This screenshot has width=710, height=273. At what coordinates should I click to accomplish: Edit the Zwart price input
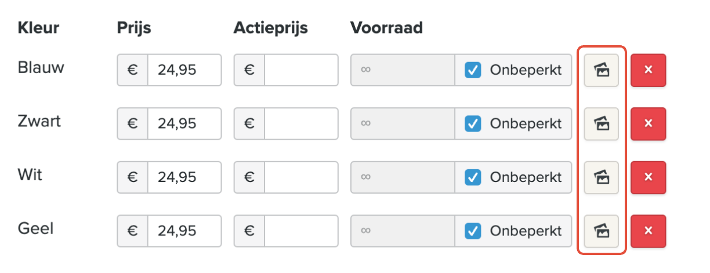pyautogui.click(x=183, y=123)
